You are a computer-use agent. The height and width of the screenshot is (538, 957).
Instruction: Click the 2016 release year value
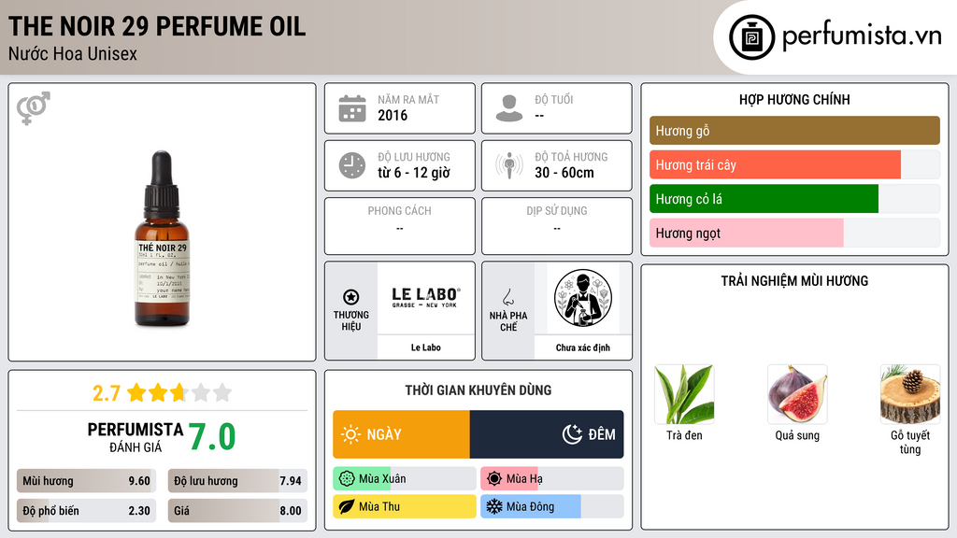click(393, 115)
